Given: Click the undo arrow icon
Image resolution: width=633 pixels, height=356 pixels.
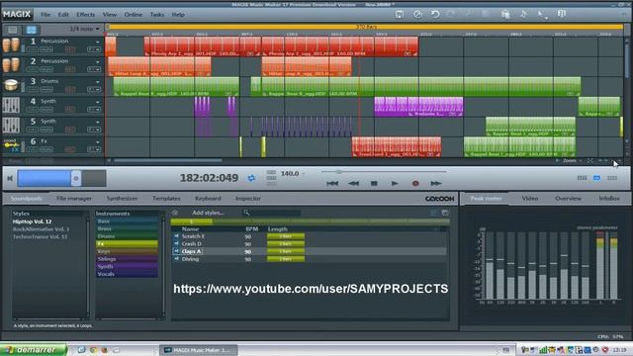Looking at the screenshot, I should tap(435, 14).
